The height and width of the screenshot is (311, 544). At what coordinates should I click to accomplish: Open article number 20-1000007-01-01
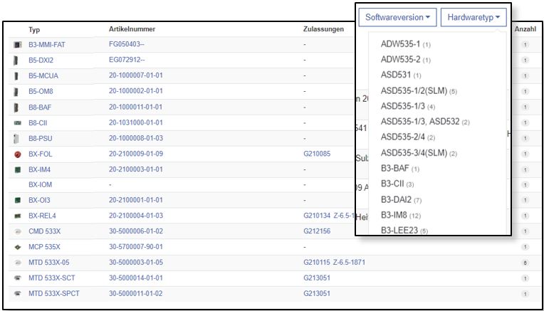136,75
